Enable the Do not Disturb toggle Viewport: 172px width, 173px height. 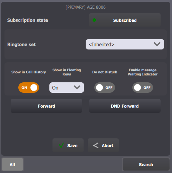pyautogui.click(x=105, y=88)
